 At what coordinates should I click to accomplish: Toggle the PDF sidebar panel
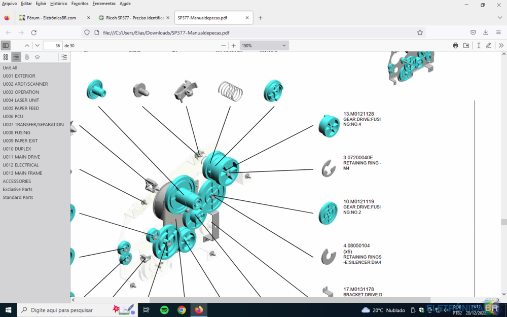tap(6, 46)
